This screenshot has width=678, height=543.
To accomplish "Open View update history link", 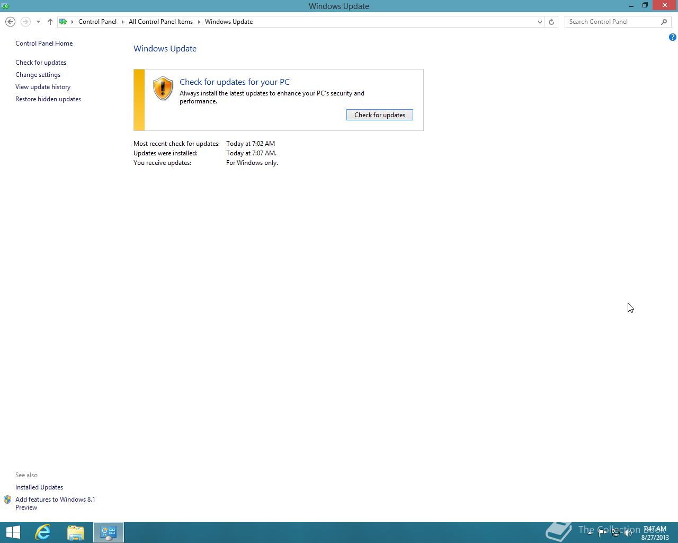I will (x=43, y=87).
